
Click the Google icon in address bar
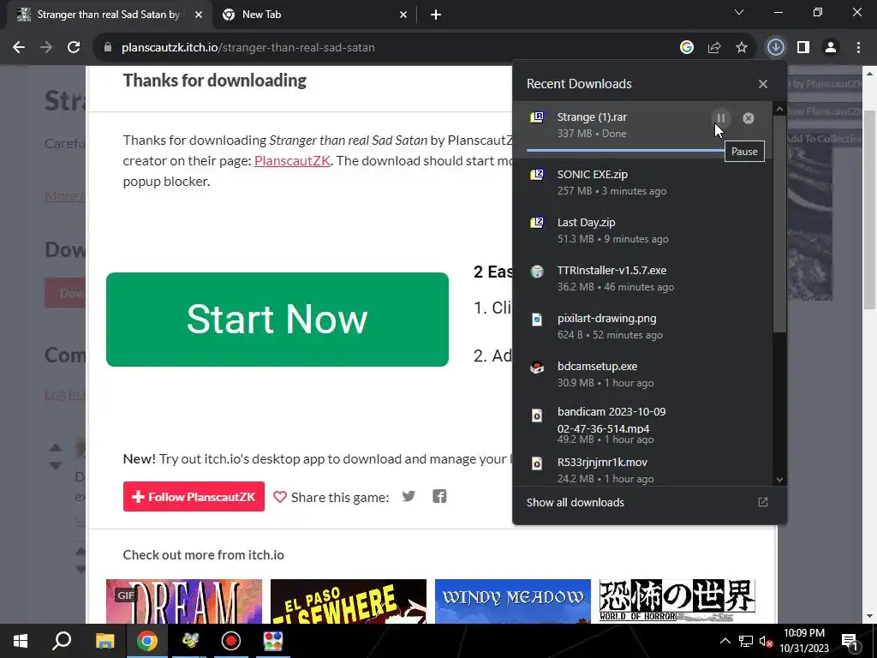(x=687, y=48)
